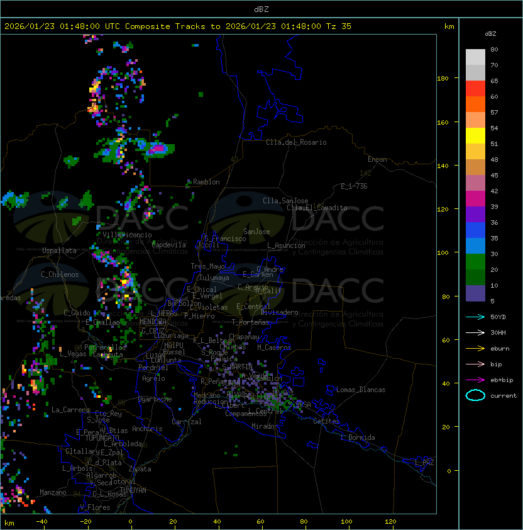Image resolution: width=523 pixels, height=530 pixels.
Task: Select the Mirador label
Action: [x=265, y=426]
